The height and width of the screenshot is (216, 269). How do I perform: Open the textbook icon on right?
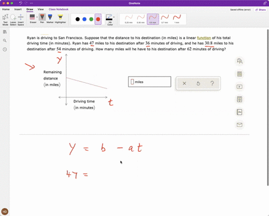tap(239, 99)
